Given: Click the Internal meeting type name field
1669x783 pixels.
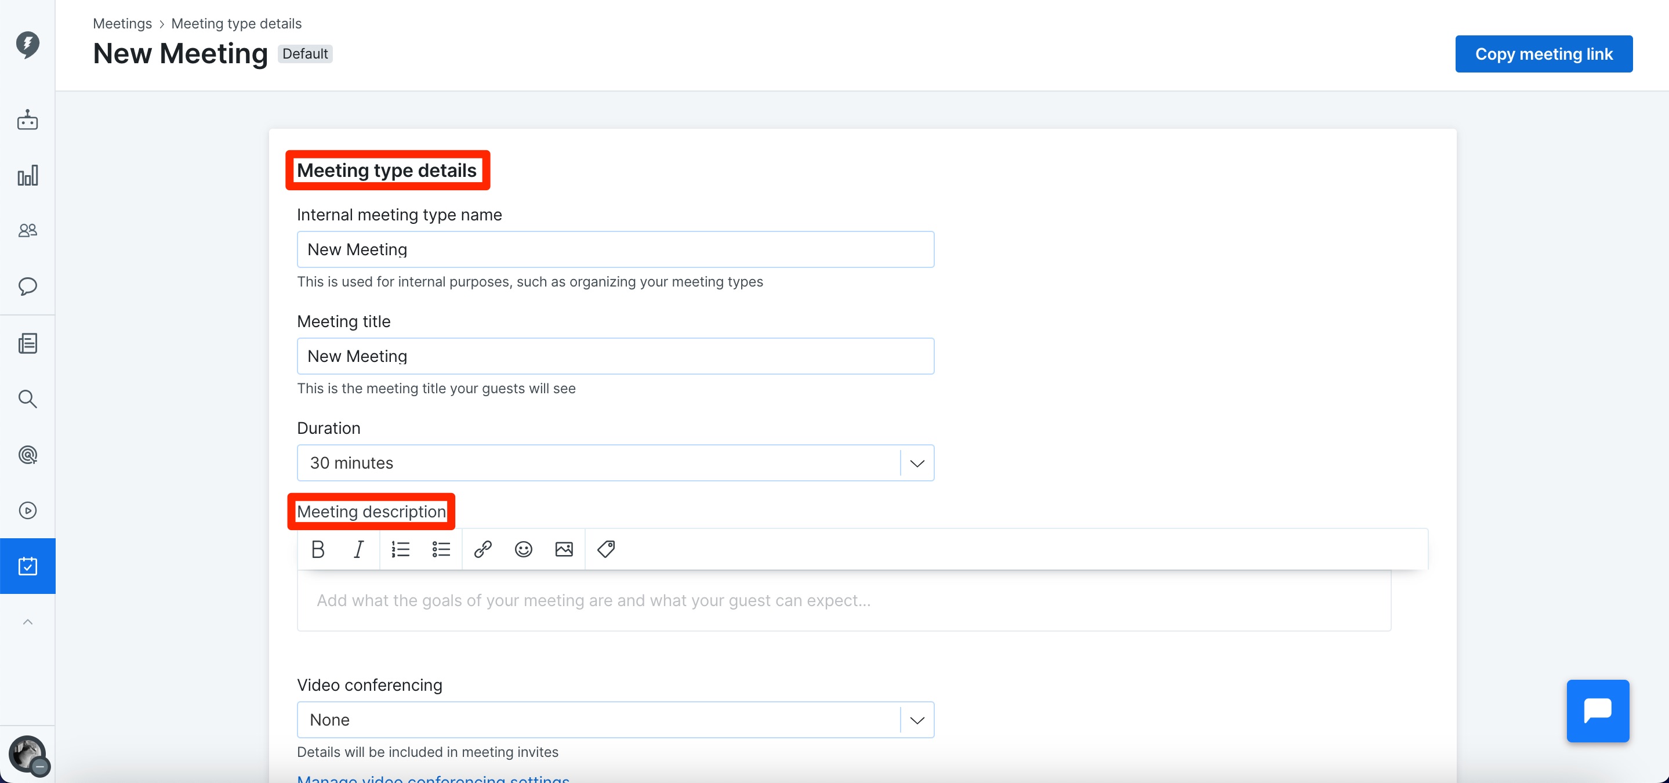Looking at the screenshot, I should pyautogui.click(x=615, y=249).
